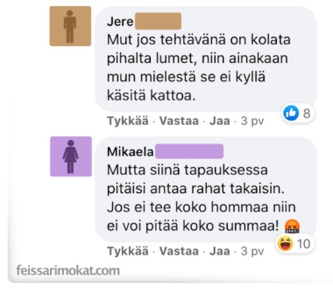This screenshot has height=289, width=333.
Task: Open Jere's profile name link
Action: tap(120, 22)
